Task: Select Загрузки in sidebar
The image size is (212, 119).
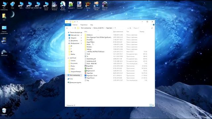Action: pyautogui.click(x=74, y=38)
